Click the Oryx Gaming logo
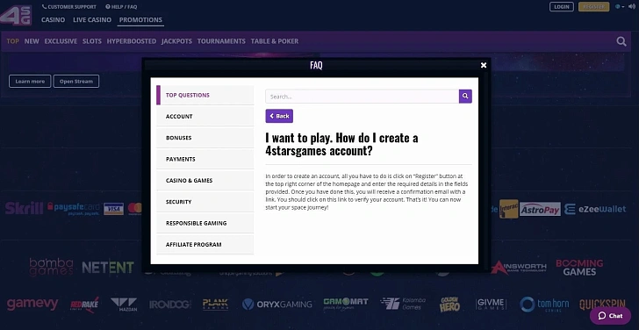 click(x=277, y=304)
